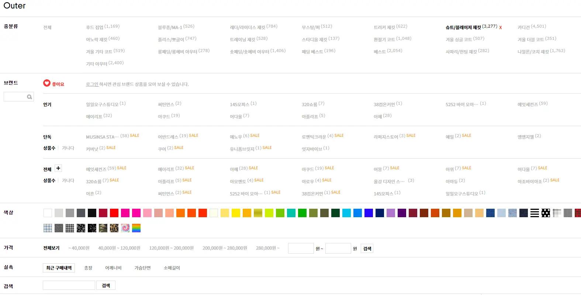Click the red heart 좋아요 icon
The height and width of the screenshot is (295, 581).
(47, 83)
